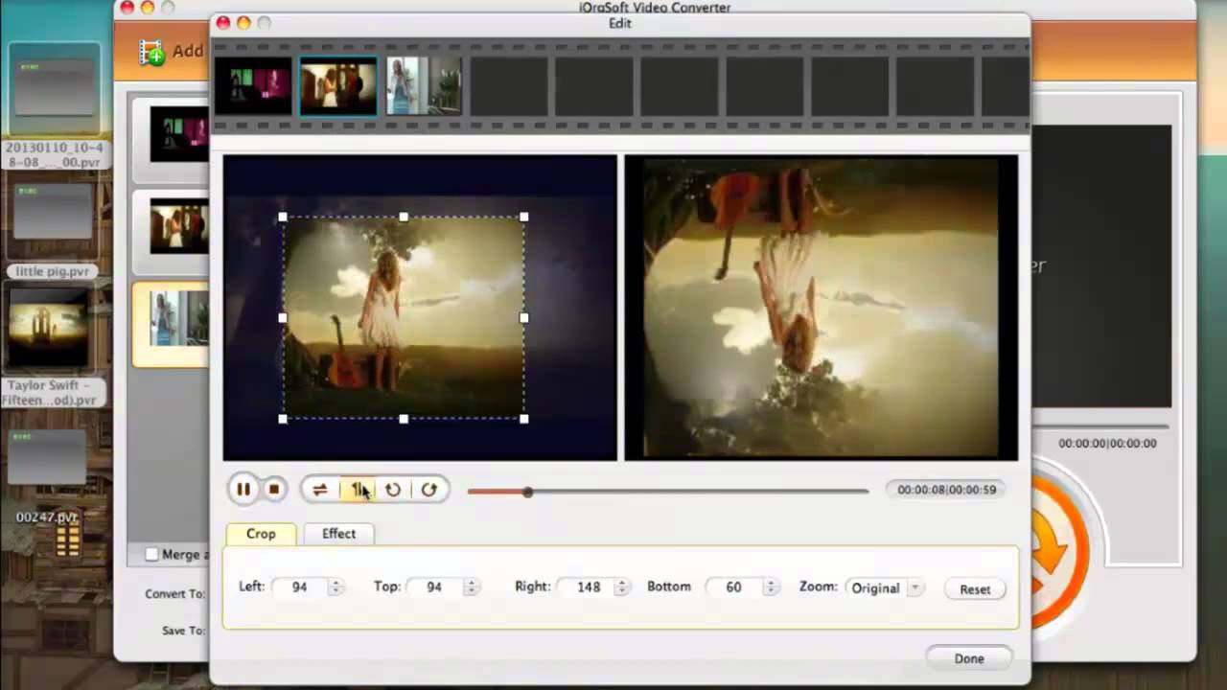Stop the video preview playback
The height and width of the screenshot is (690, 1227).
point(273,490)
